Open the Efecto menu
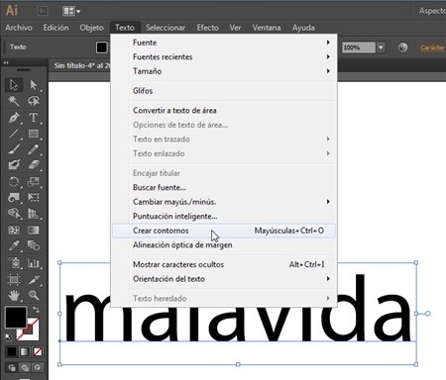The height and width of the screenshot is (380, 446). (x=208, y=28)
